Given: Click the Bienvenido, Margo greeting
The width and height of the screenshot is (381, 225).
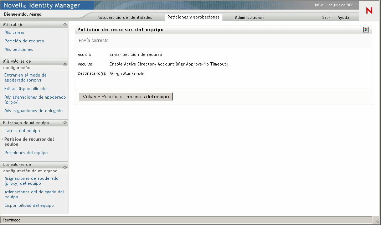Looking at the screenshot, I should 22,14.
